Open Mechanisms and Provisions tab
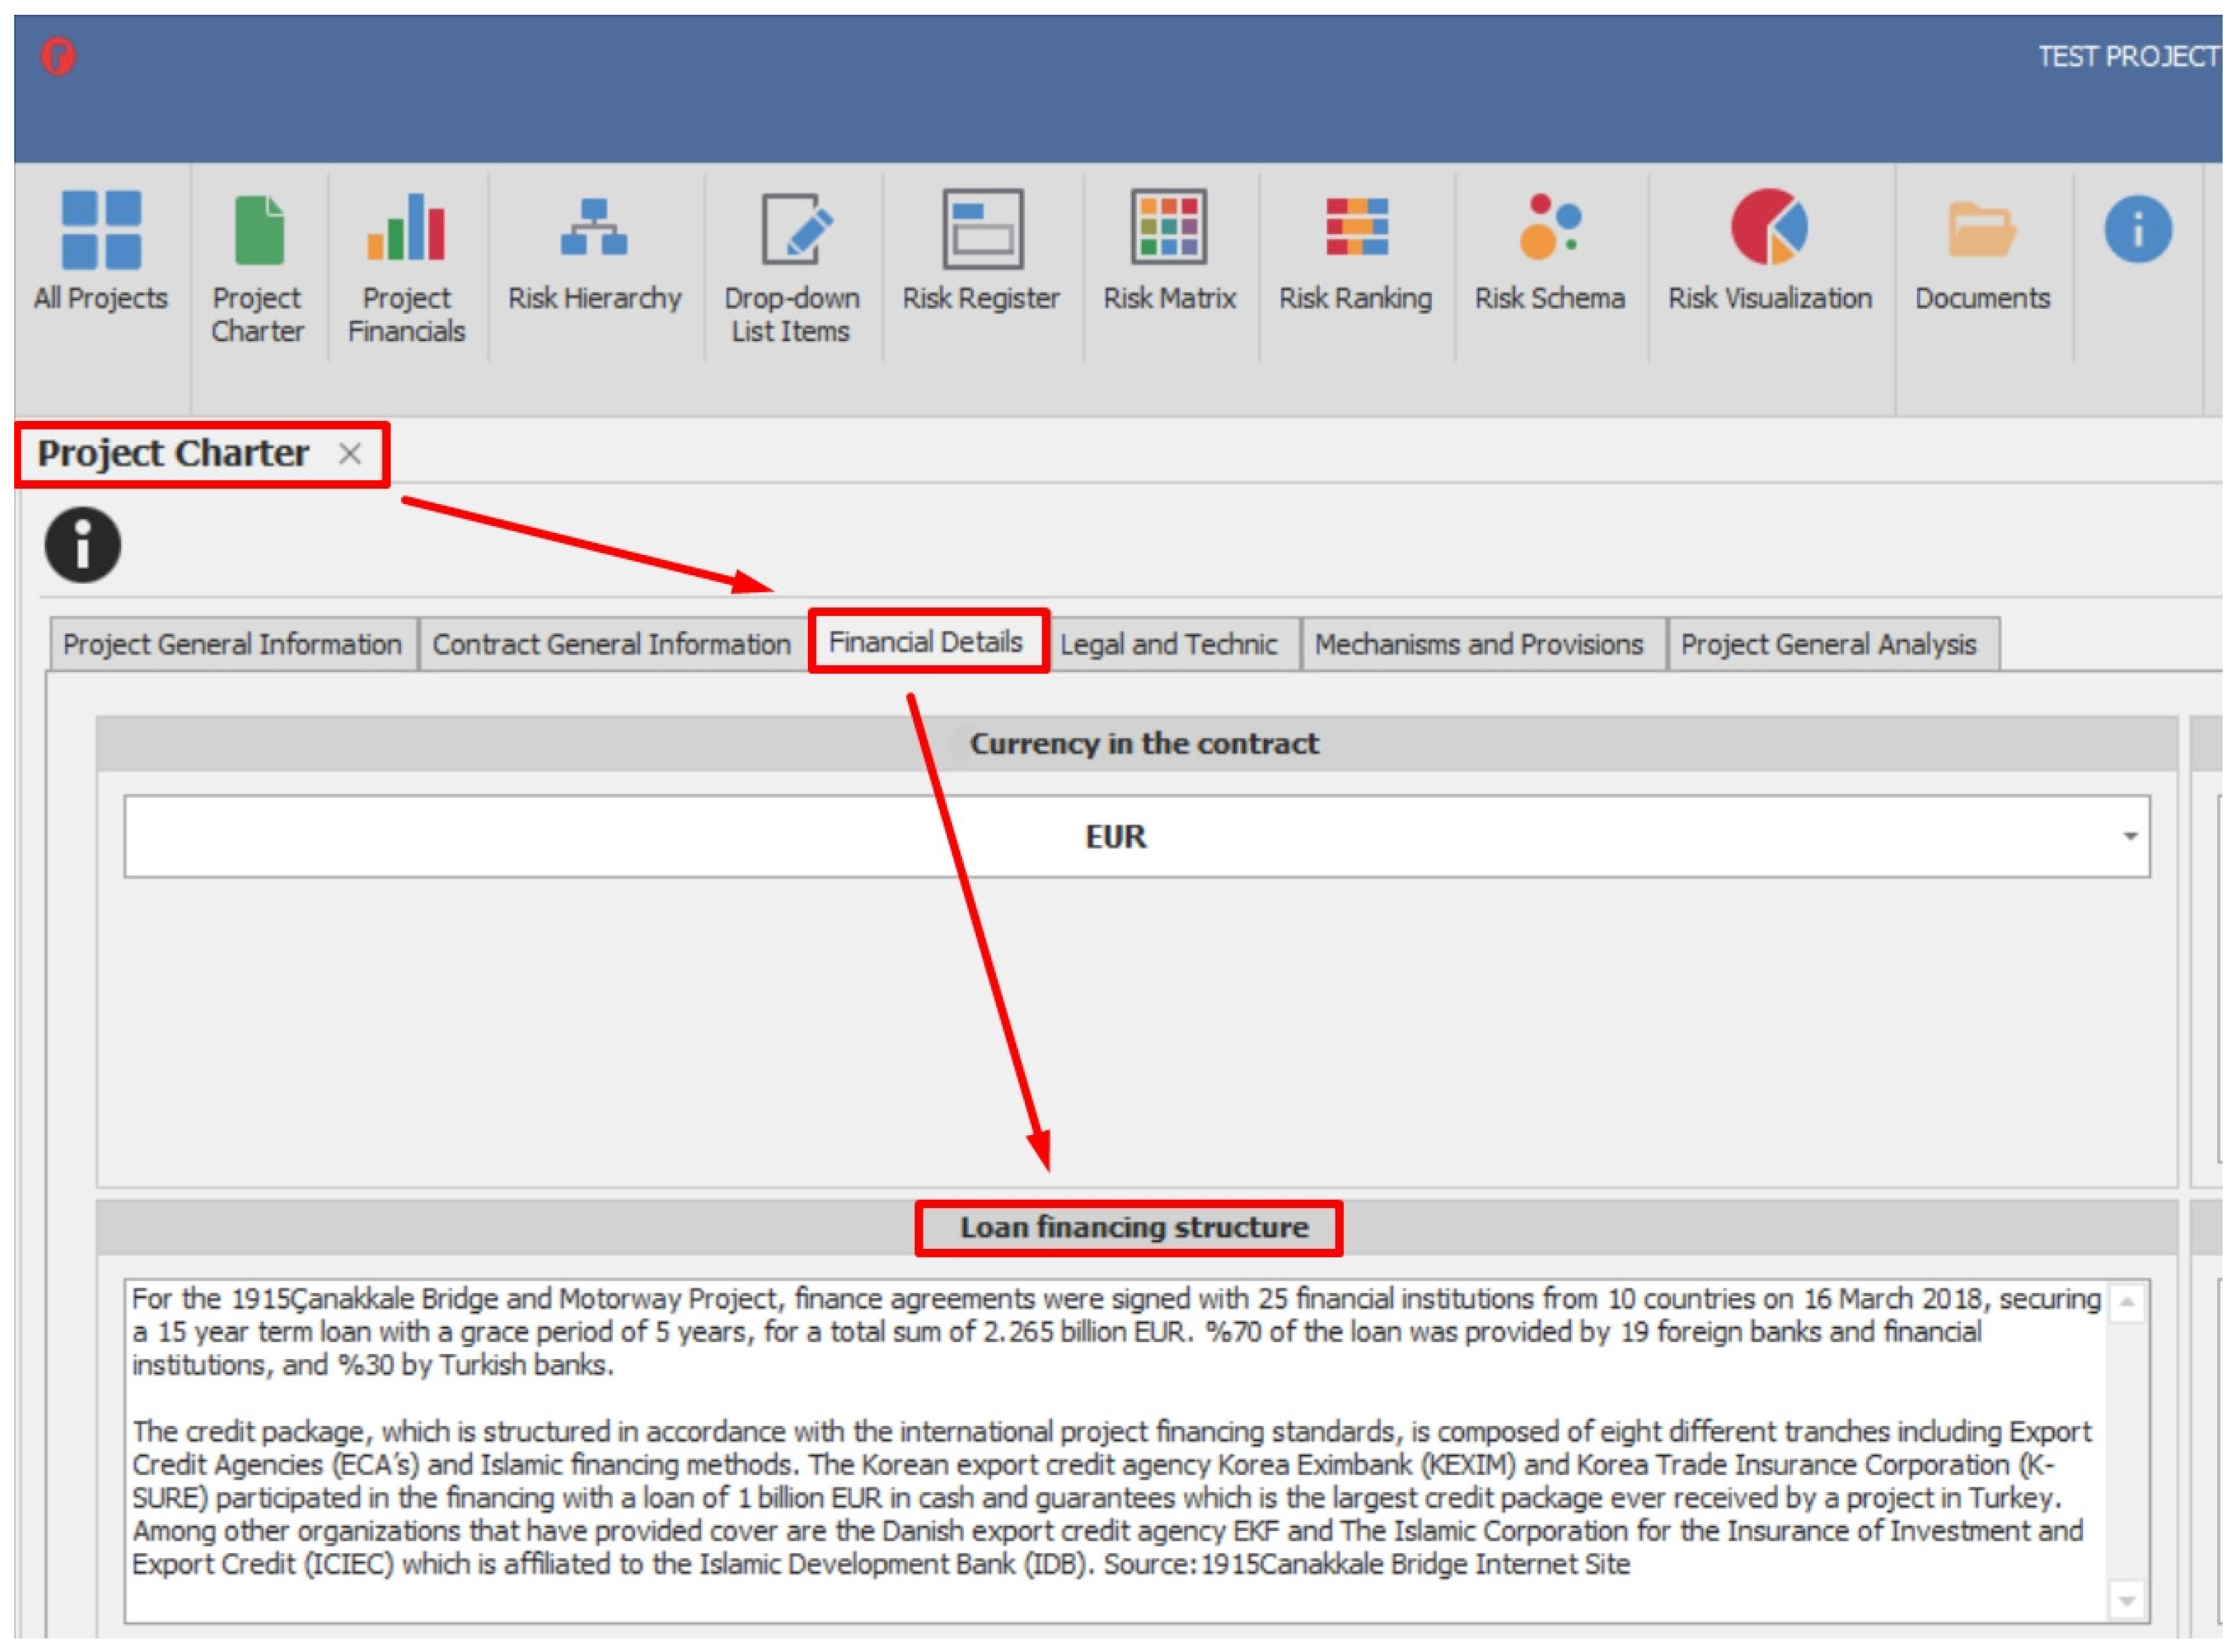Image resolution: width=2238 pixels, height=1652 pixels. coord(1479,645)
